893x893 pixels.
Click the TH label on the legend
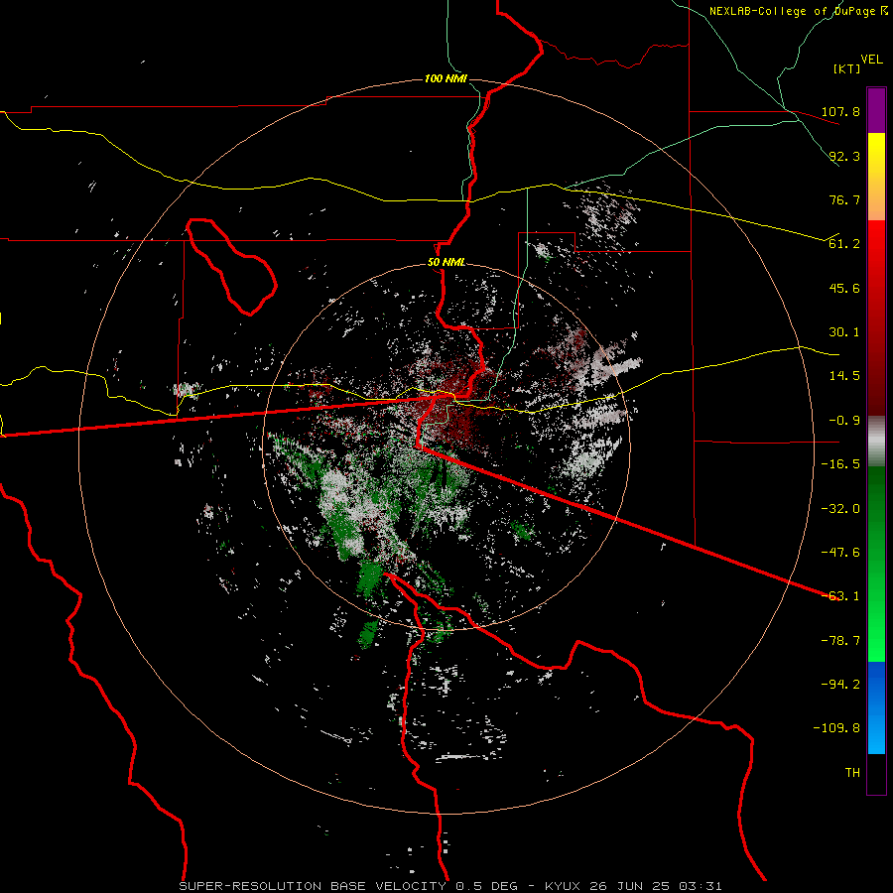point(852,773)
